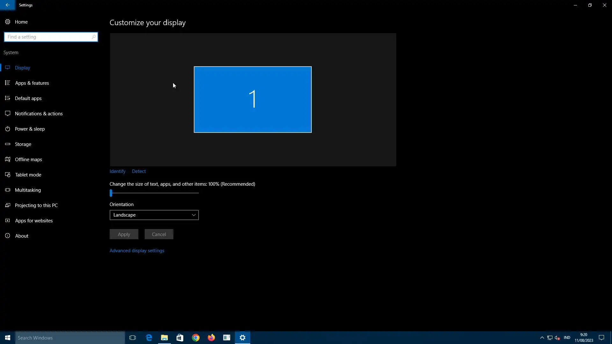Screen dimensions: 612x344
Task: Click the Tablet mode icon
Action: click(x=8, y=175)
